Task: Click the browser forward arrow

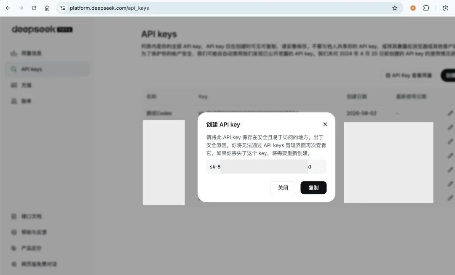Action: pos(21,8)
